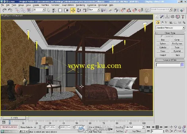
Task: Toggle the Angle Snap icon
Action: (x=129, y=10)
